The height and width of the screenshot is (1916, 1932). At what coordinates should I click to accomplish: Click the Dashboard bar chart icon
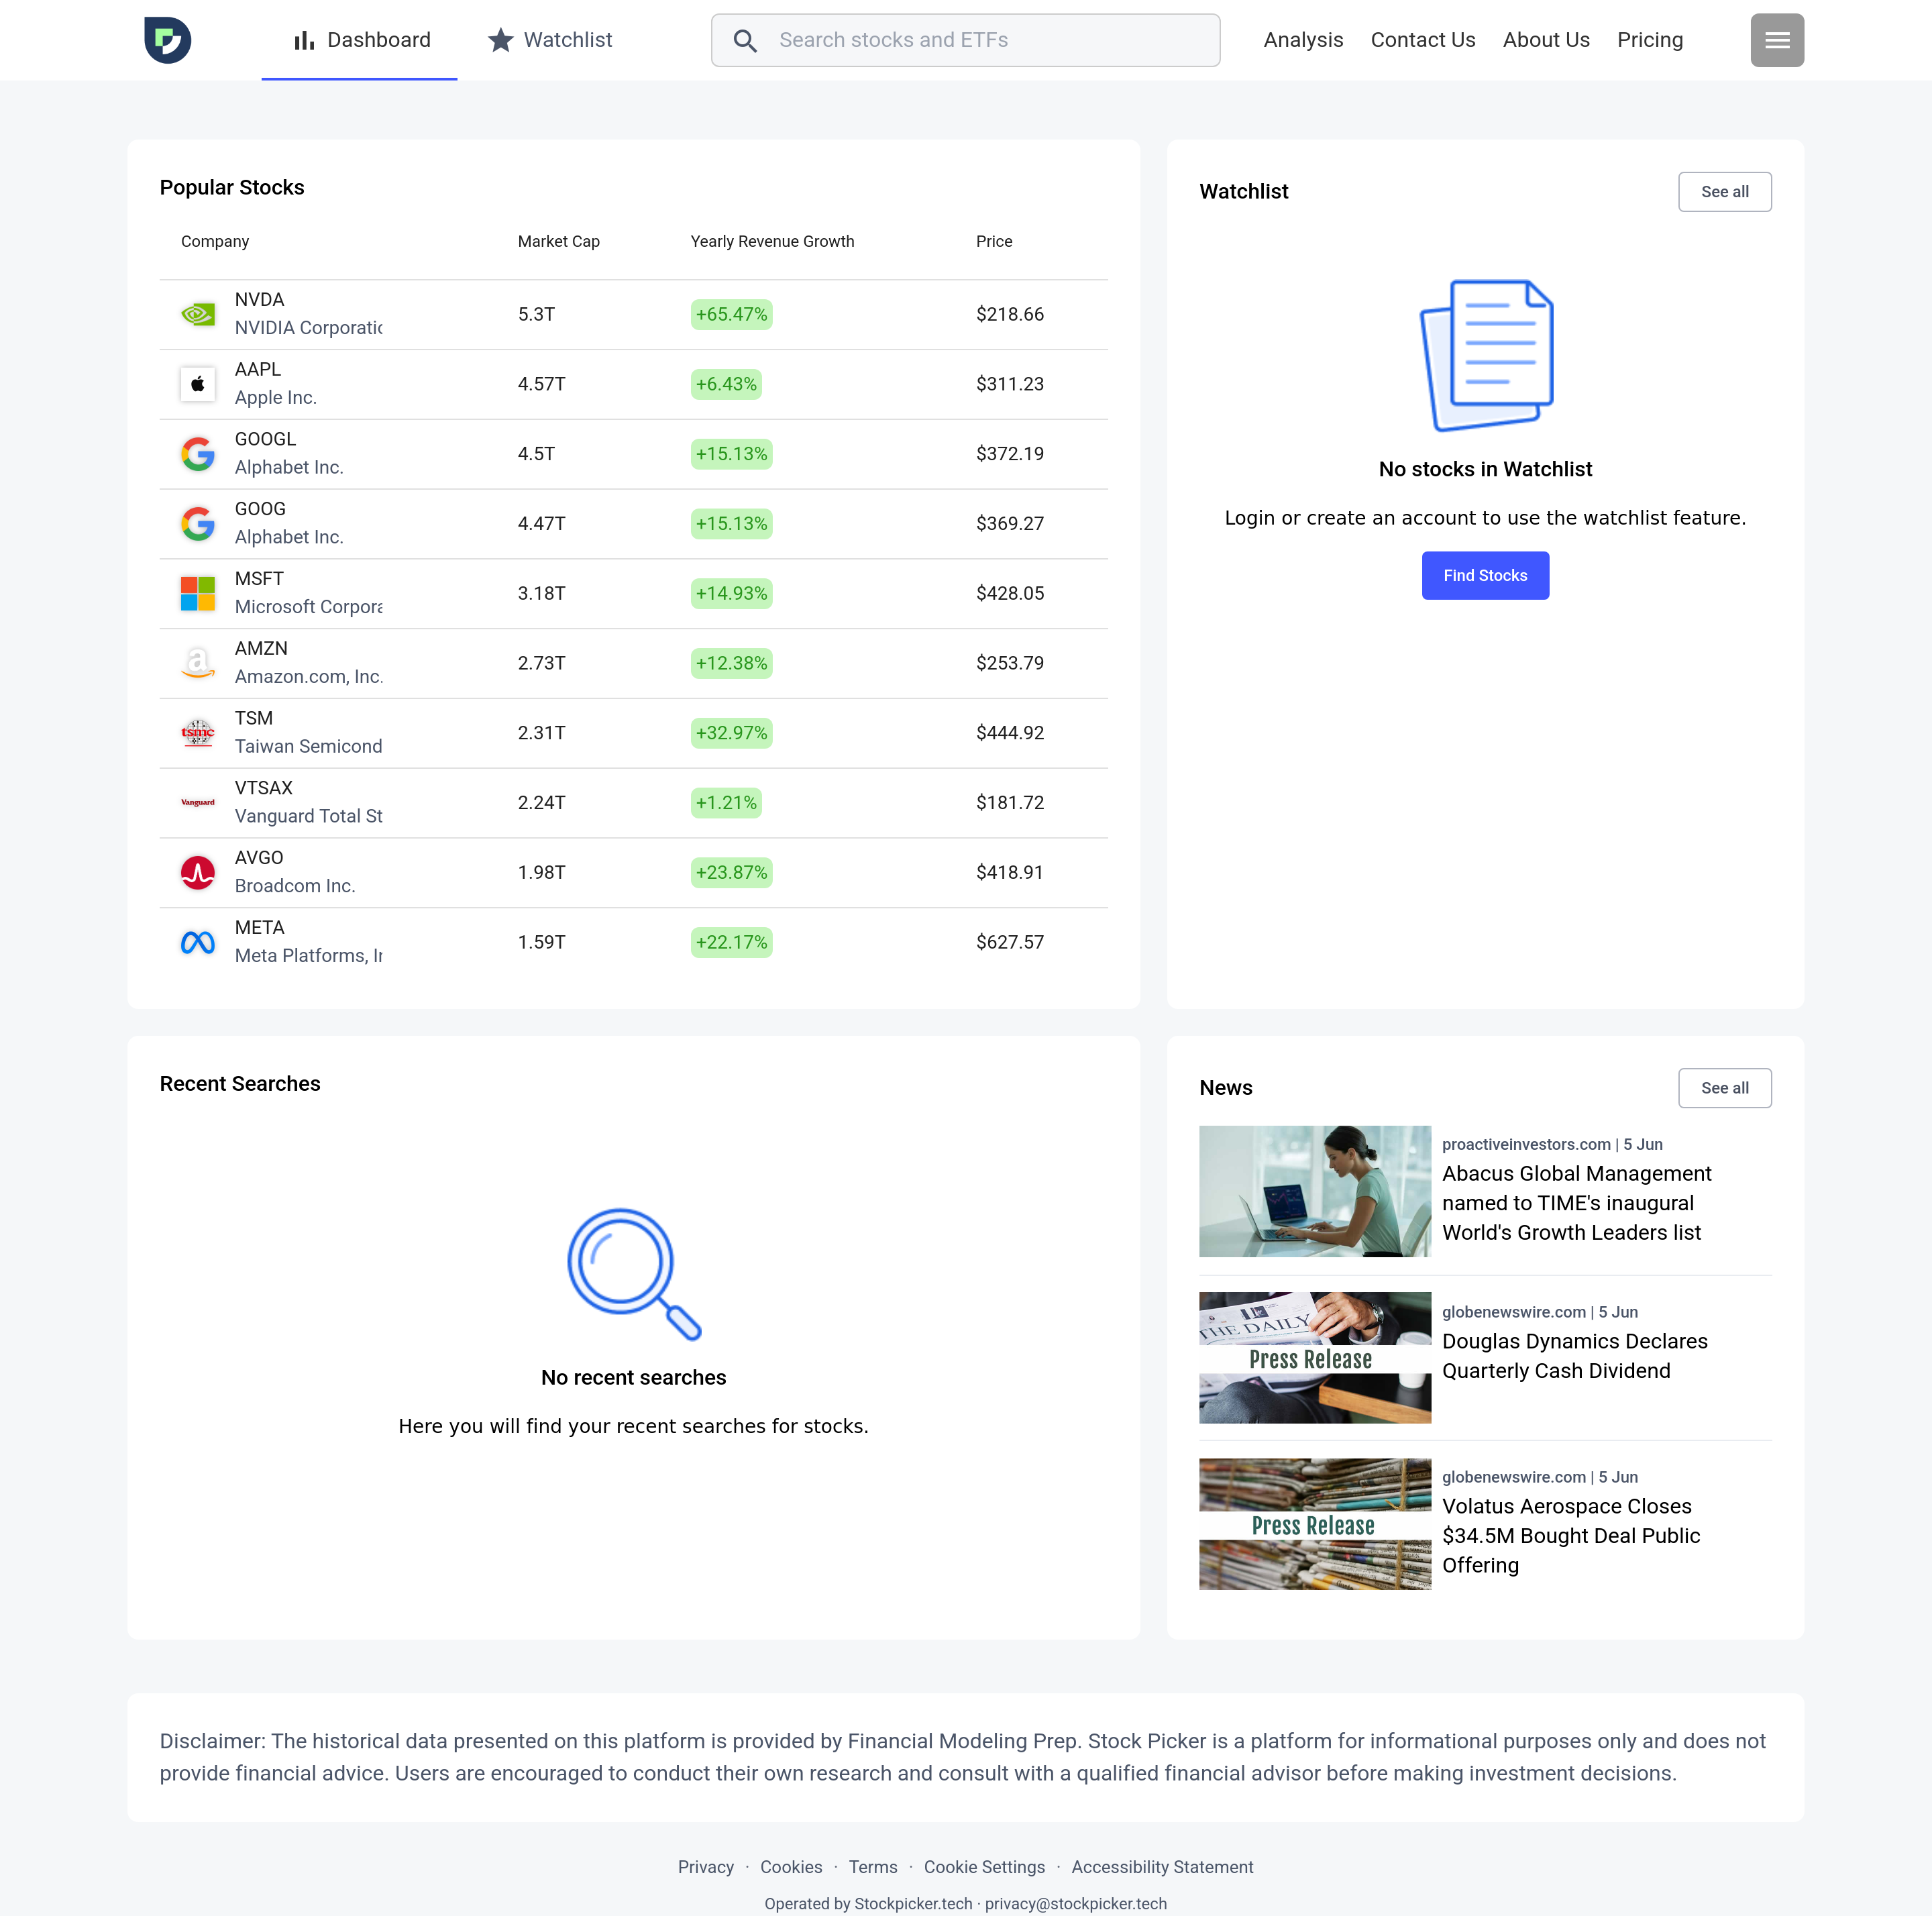point(304,40)
